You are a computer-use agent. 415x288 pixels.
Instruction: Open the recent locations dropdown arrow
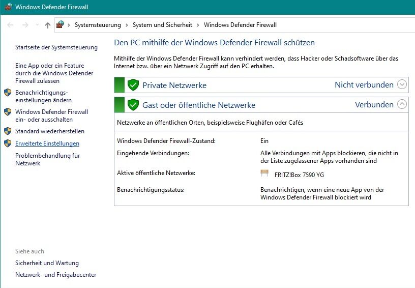click(37, 25)
